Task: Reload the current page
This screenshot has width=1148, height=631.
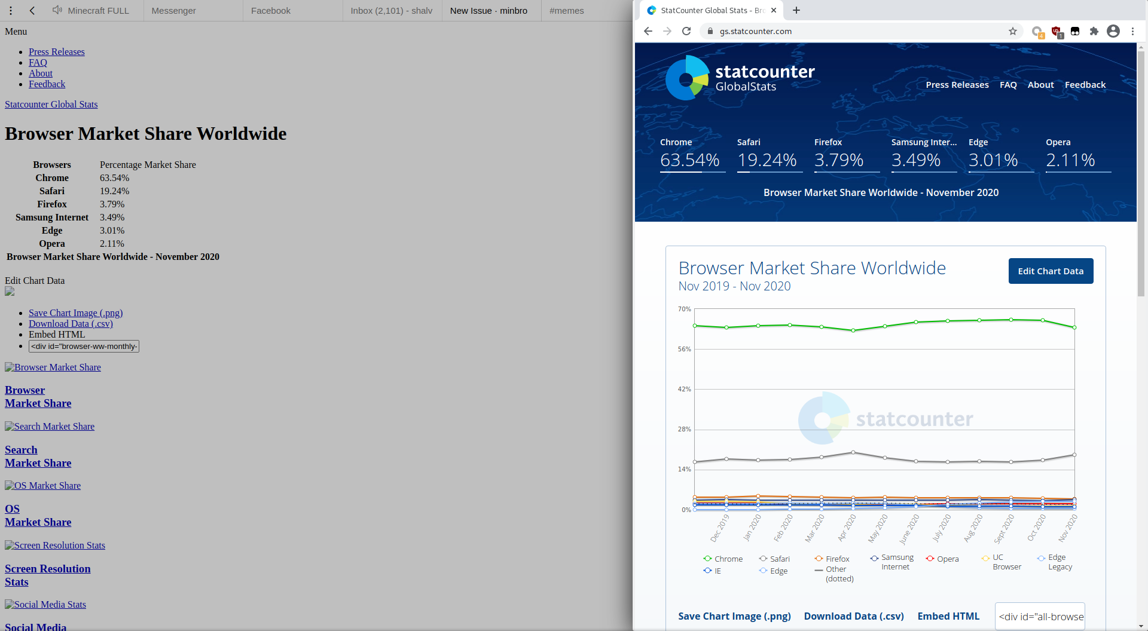Action: 686,31
